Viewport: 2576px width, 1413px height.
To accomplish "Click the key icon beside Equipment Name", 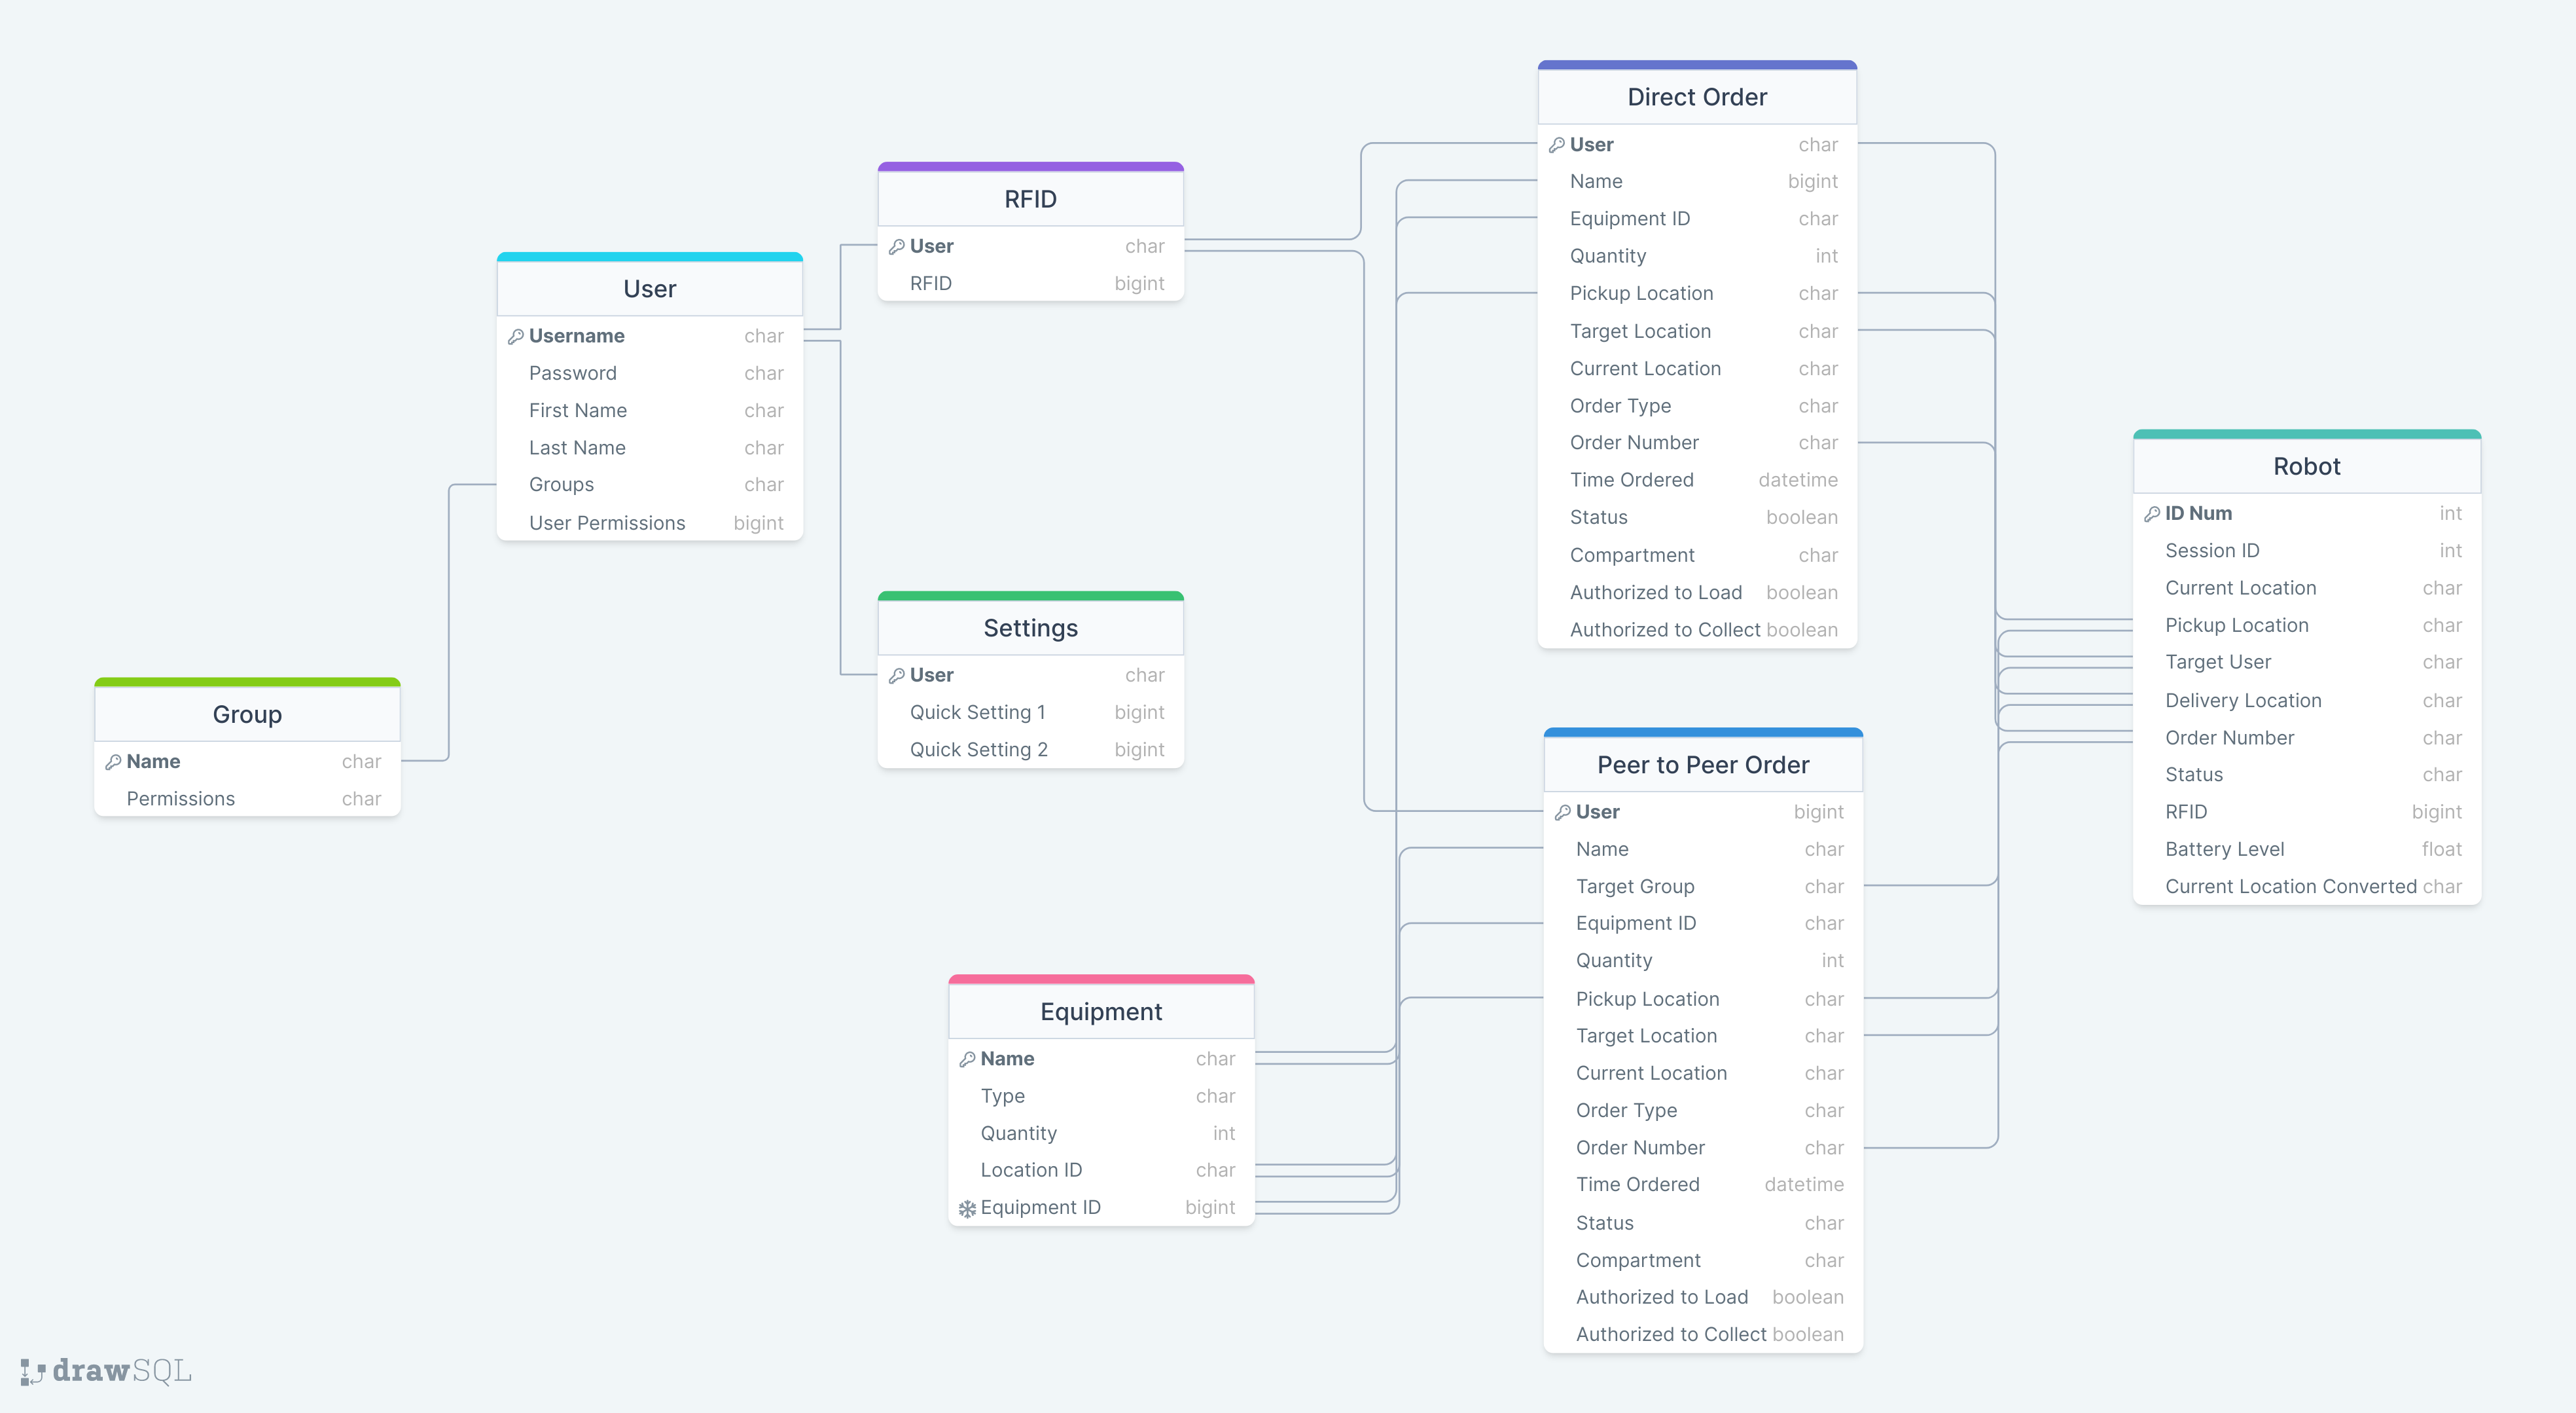I will click(x=967, y=1059).
